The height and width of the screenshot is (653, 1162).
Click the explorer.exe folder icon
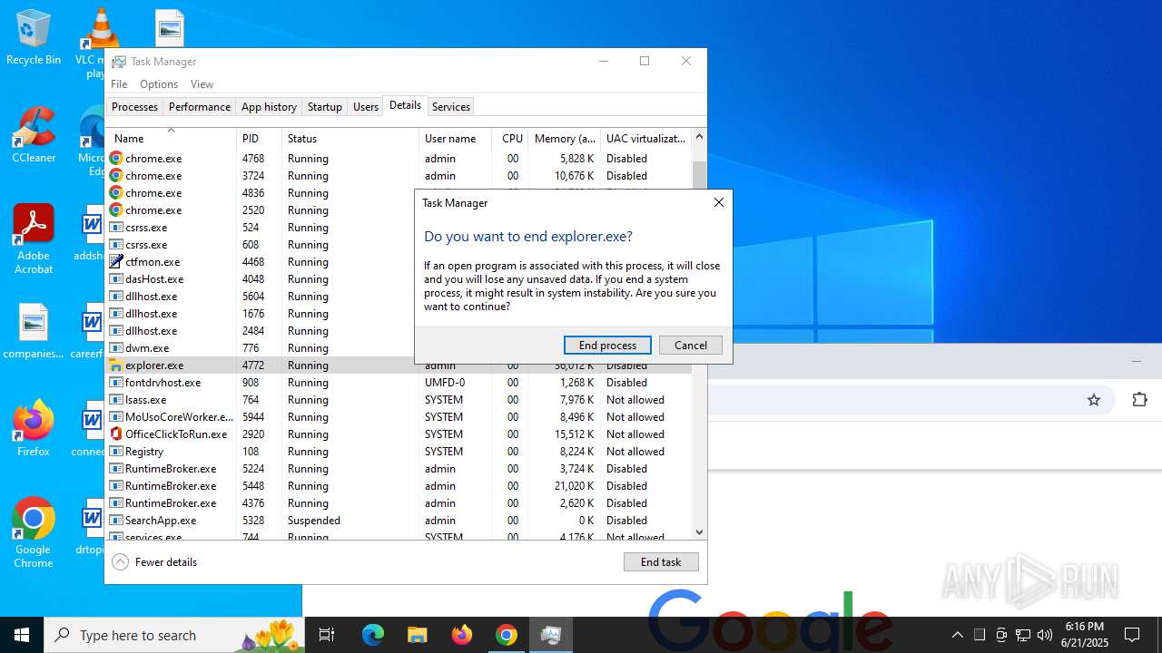[x=116, y=365]
